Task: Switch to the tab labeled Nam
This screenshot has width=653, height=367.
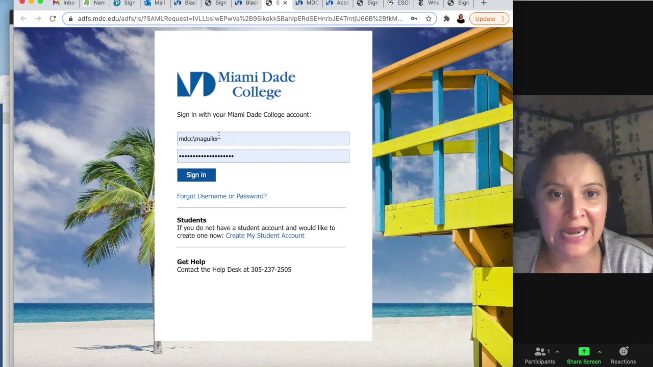Action: (95, 3)
